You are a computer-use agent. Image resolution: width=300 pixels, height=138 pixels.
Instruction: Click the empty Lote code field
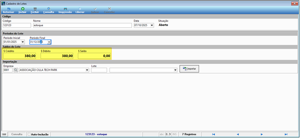[x=99, y=70]
